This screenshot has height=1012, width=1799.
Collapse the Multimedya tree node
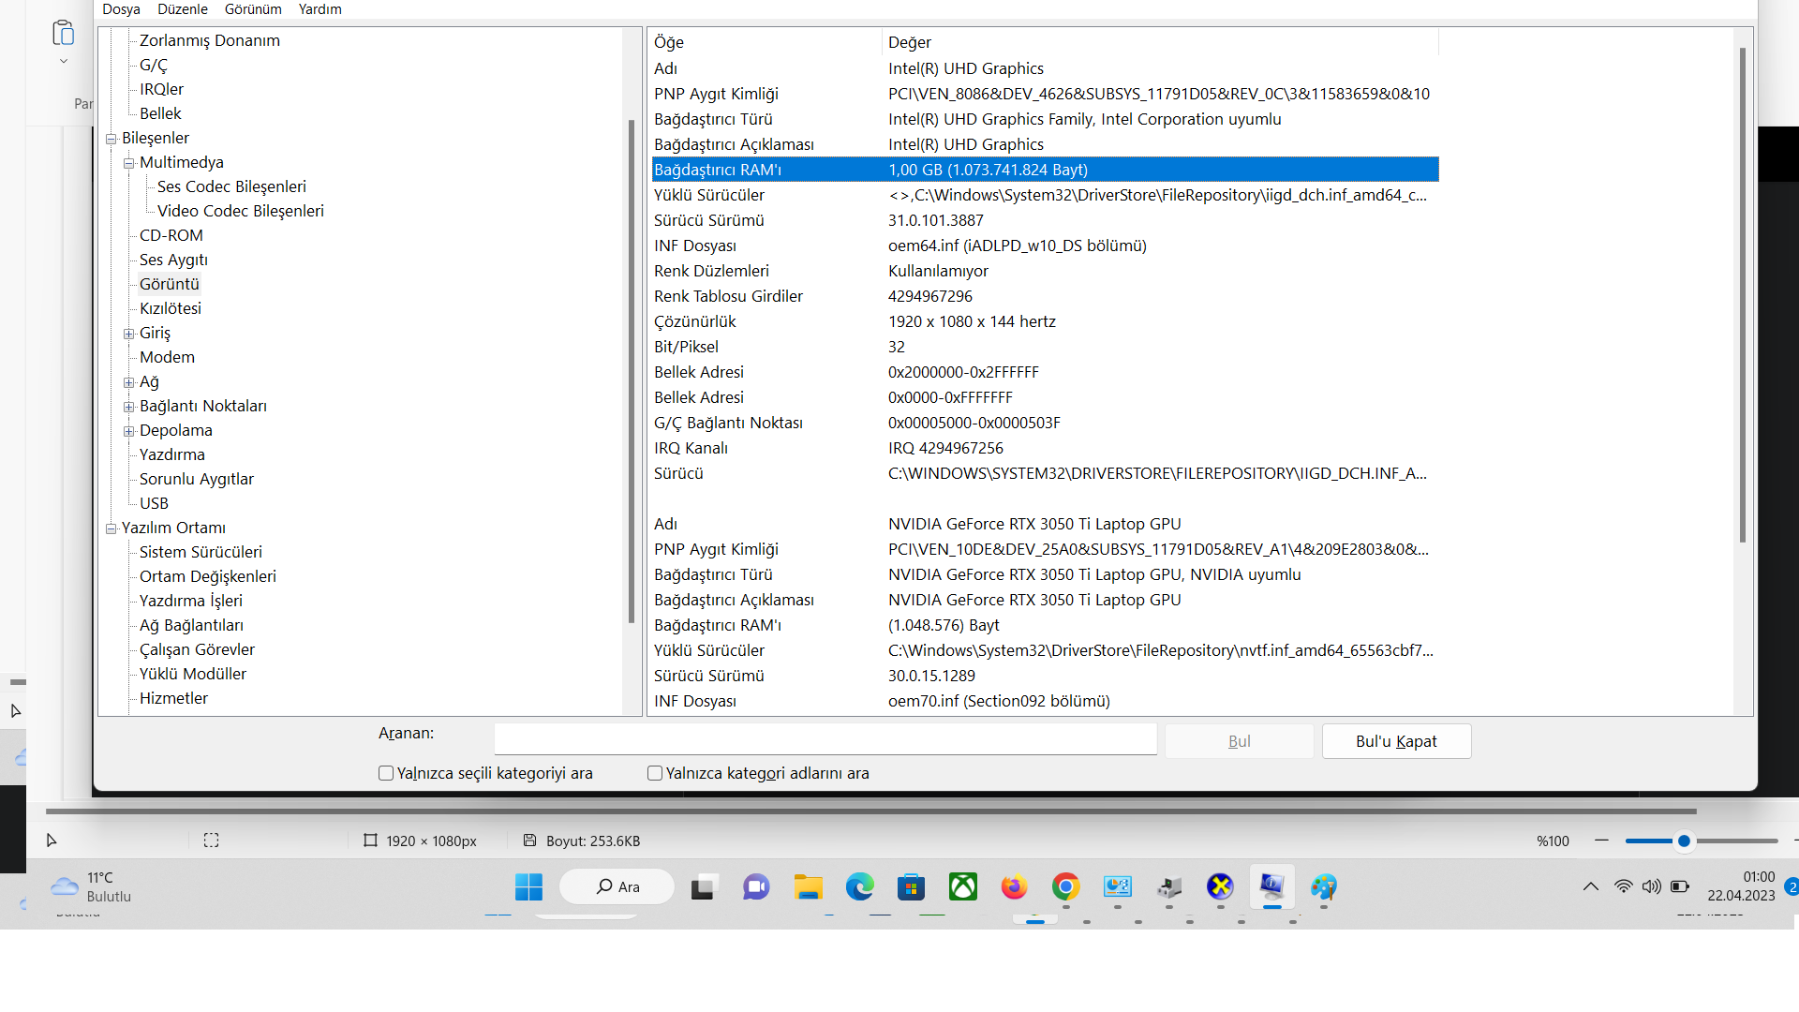click(x=129, y=163)
